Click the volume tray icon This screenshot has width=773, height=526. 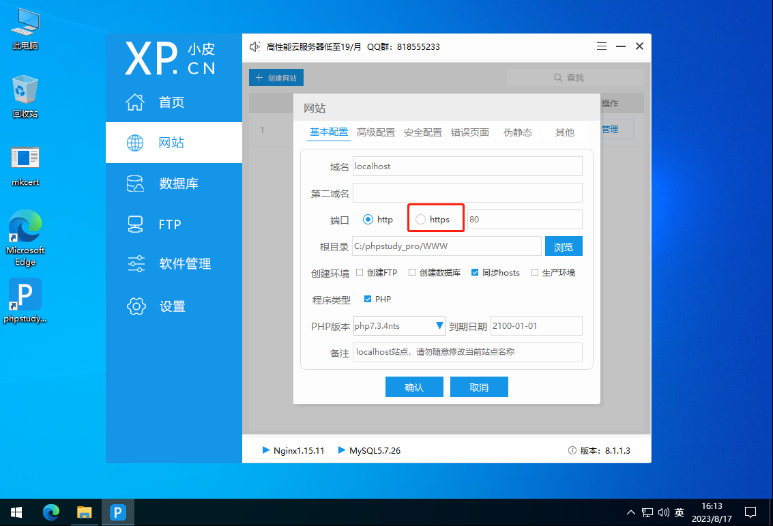pyautogui.click(x=663, y=512)
